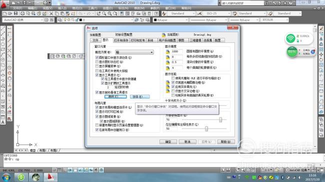Viewport: 325px width, 182px height.
Task: Select the Zoom window icon
Action: (109, 13)
